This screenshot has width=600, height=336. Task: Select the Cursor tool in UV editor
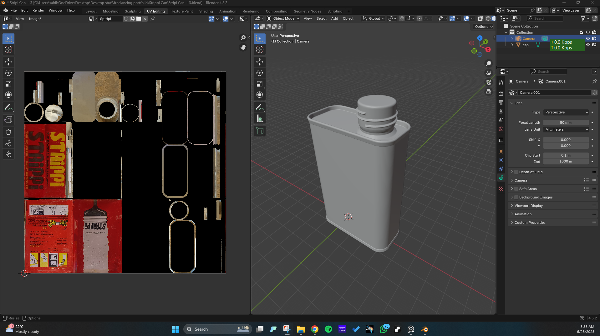coord(8,49)
